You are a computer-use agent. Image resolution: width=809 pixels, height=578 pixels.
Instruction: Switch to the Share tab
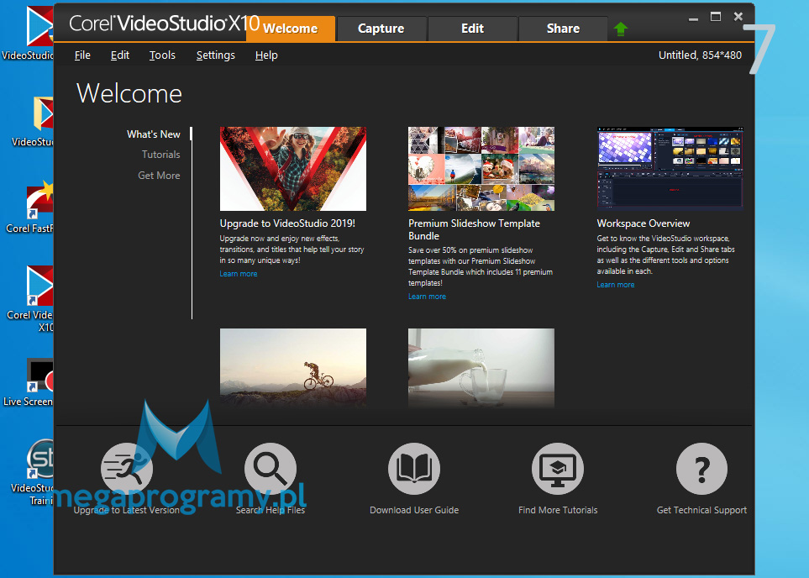tap(563, 29)
